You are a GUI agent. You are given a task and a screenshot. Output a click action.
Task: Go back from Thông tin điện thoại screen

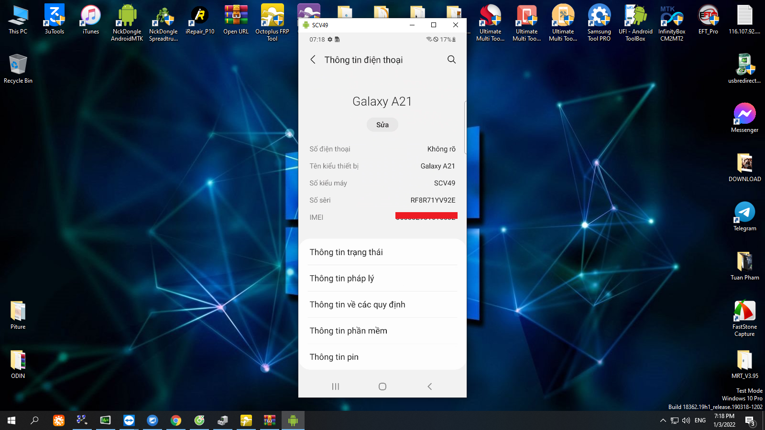pos(313,60)
